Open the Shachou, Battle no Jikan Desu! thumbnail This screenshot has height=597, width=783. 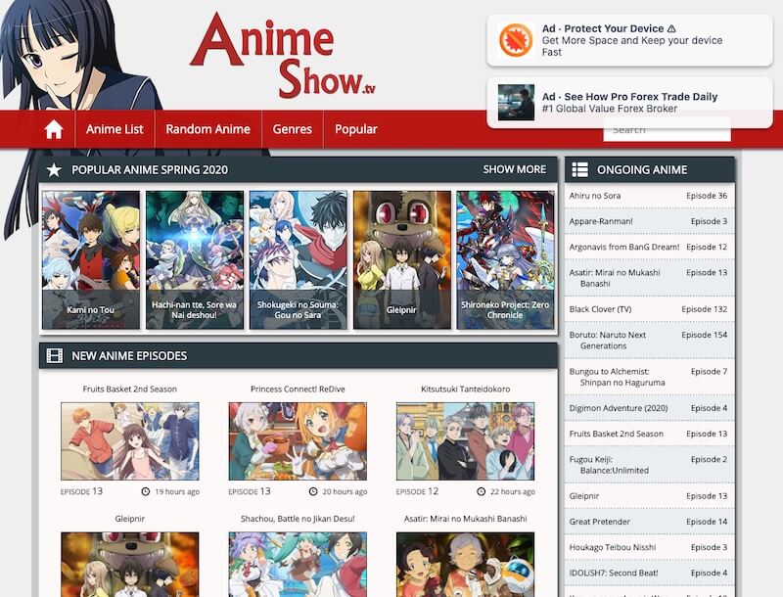[298, 565]
